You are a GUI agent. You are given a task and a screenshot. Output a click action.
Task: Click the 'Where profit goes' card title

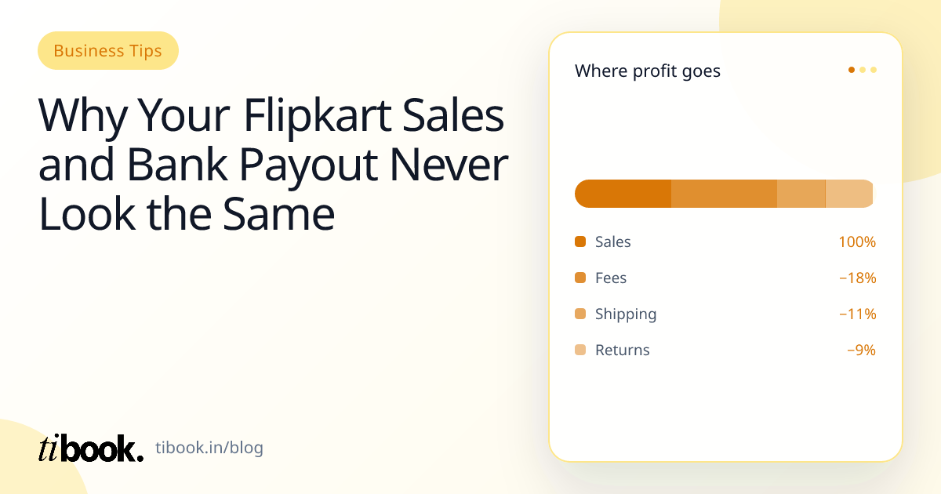[648, 71]
